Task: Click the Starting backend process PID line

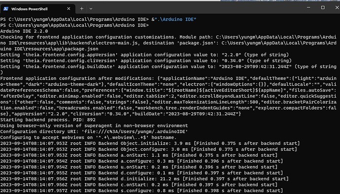Action: (x=48, y=120)
